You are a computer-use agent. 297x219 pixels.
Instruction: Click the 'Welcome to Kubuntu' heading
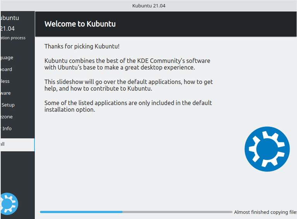click(x=80, y=24)
